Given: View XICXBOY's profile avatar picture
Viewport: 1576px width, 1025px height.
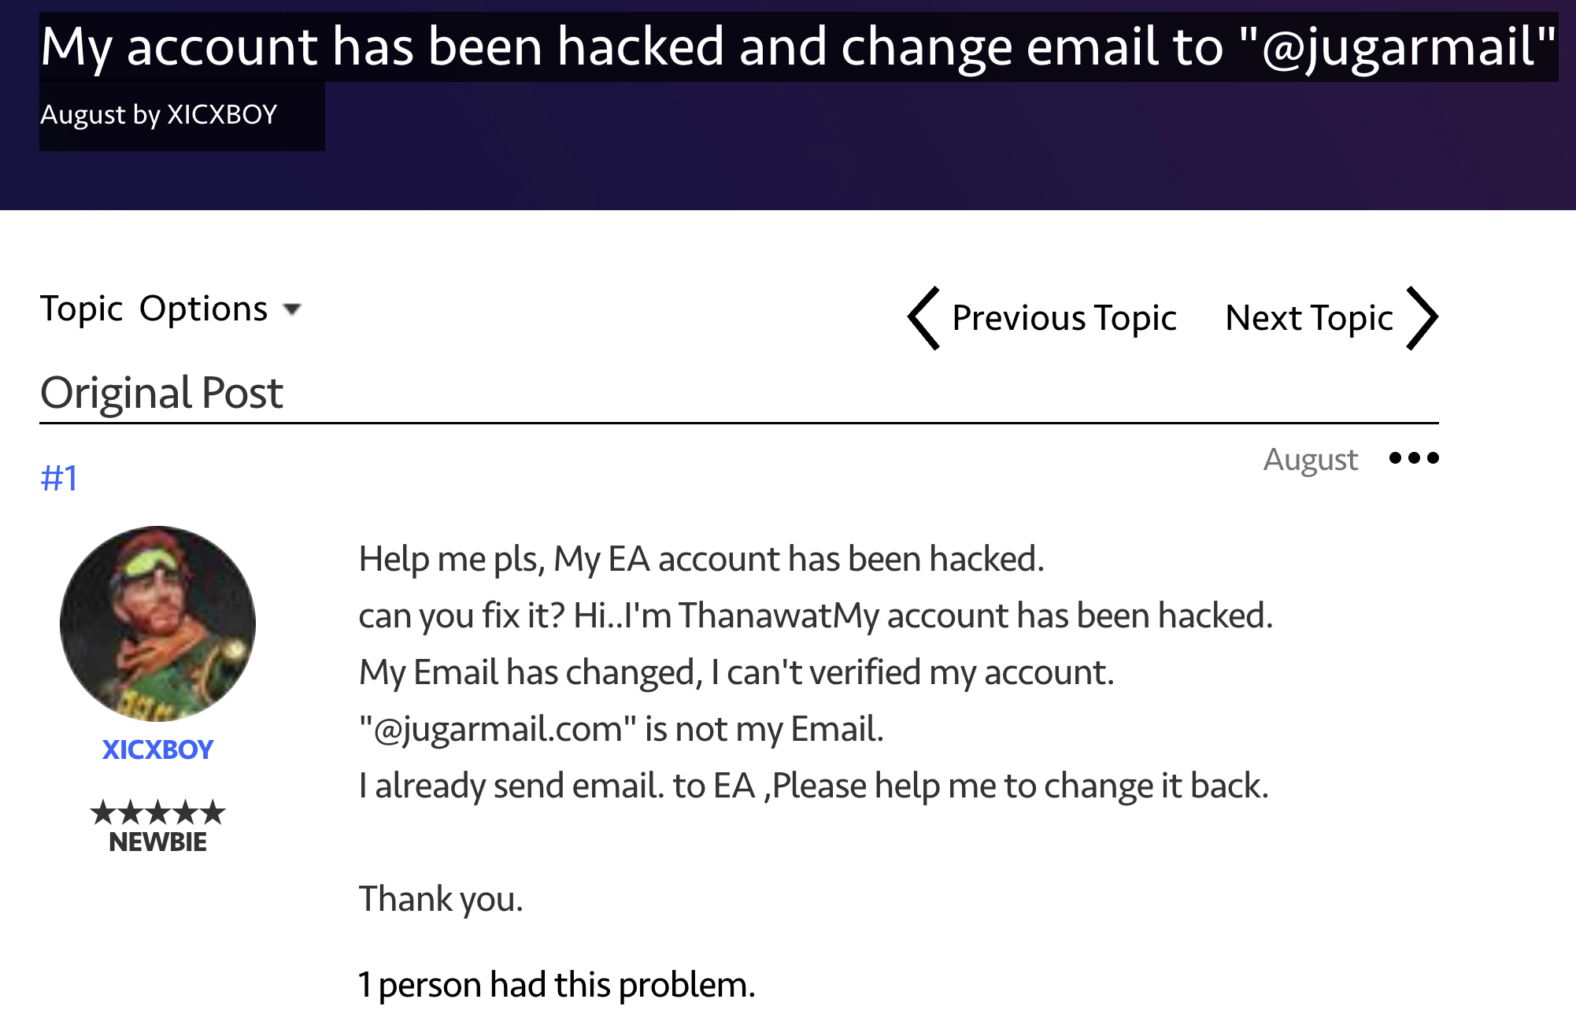Looking at the screenshot, I should pyautogui.click(x=157, y=624).
